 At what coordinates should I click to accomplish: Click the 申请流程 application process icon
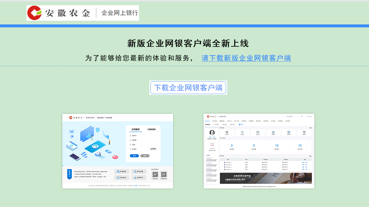pyautogui.click(x=118, y=171)
